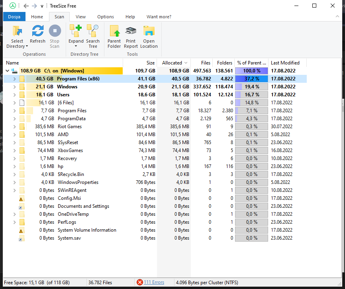Viewport: 345px width, 289px height.
Task: Click the XboxGames folder icon
Action: coord(22,150)
